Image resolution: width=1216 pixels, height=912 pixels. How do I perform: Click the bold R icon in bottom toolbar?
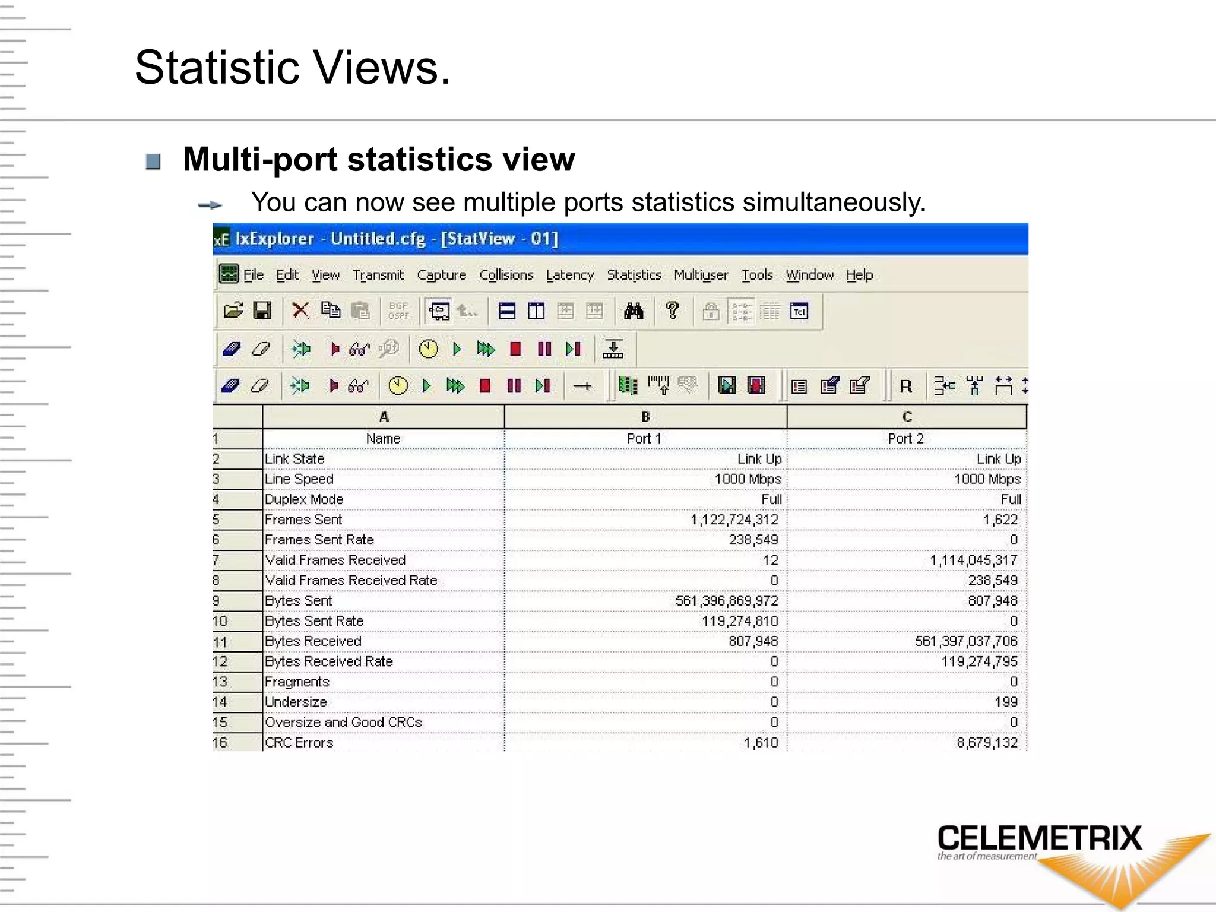click(905, 387)
